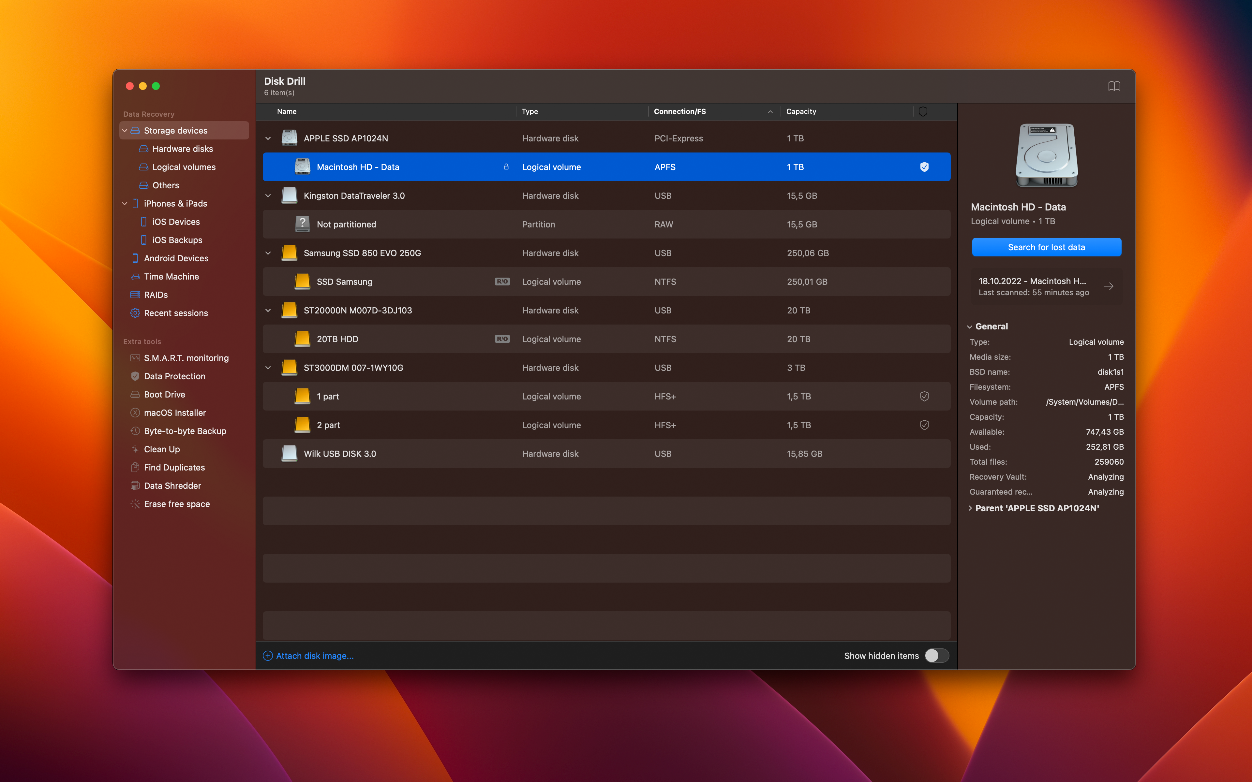Open Find Duplicates tool
The width and height of the screenshot is (1252, 782).
pos(174,468)
